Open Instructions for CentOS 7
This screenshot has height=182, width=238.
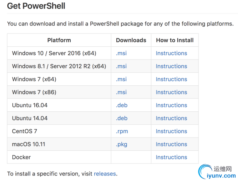(171, 131)
